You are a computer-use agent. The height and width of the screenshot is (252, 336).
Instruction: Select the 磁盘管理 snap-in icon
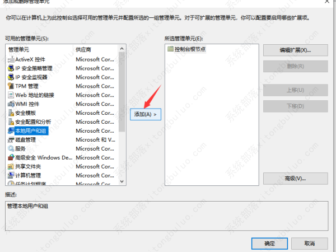pos(11,139)
